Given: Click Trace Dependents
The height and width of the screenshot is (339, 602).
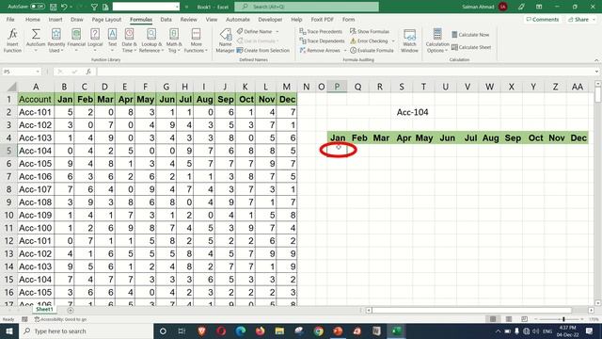Looking at the screenshot, I should tap(322, 40).
